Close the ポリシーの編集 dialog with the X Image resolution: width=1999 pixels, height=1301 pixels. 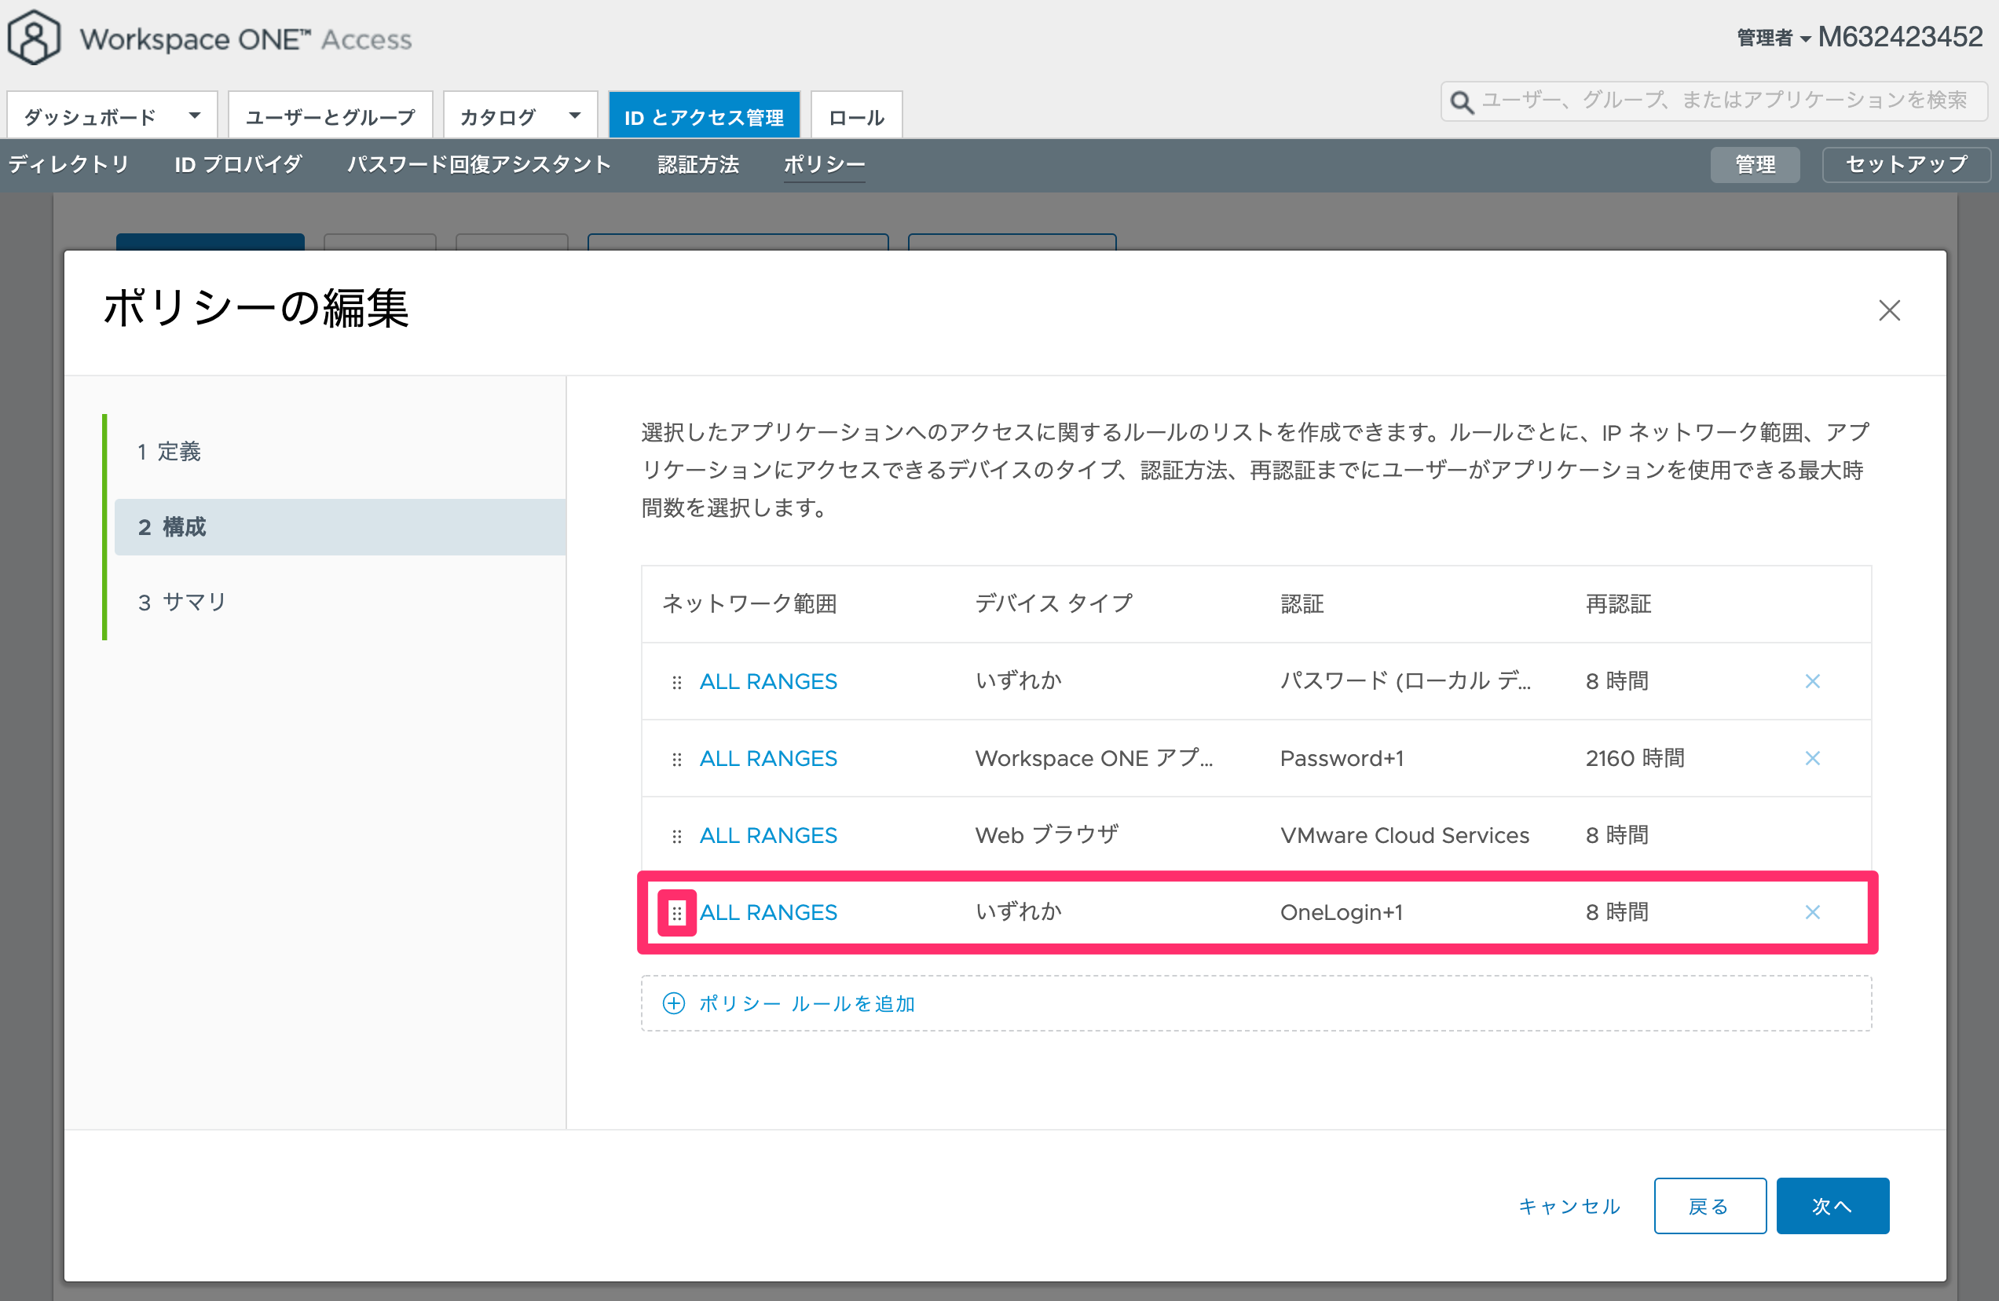pyautogui.click(x=1889, y=310)
